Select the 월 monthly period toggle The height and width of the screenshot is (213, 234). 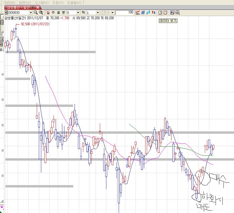point(58,12)
